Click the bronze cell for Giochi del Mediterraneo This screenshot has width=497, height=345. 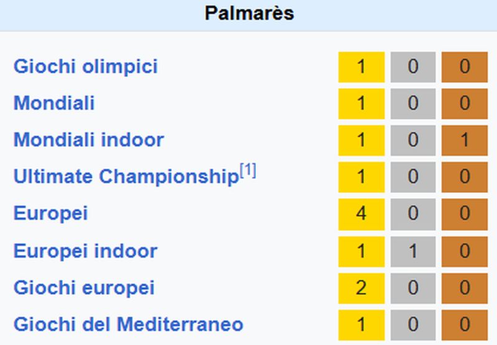[x=465, y=325]
